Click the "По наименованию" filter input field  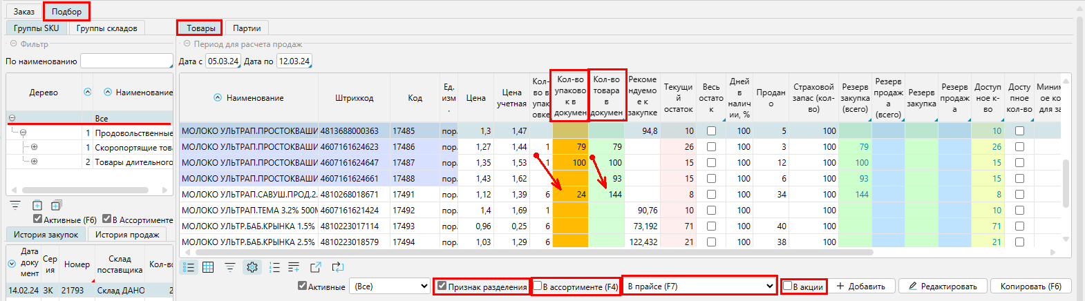126,61
